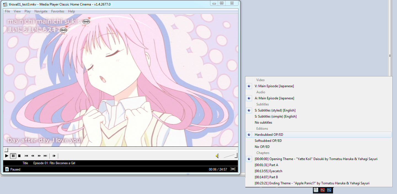Choose Subtitles (styled) [English]
397x194 pixels.
click(x=319, y=110)
